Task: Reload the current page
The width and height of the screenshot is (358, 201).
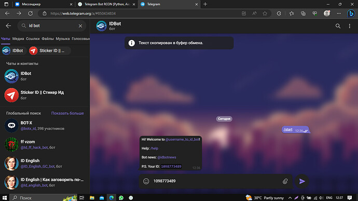Action: [31, 14]
